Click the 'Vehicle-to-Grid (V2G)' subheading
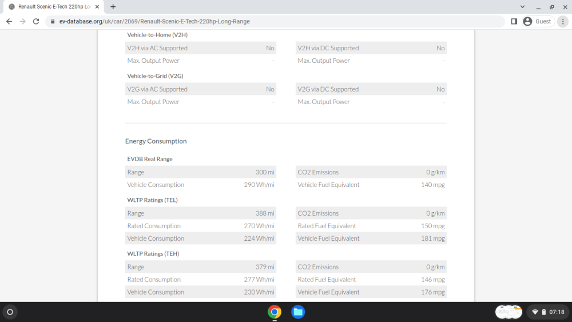 (x=155, y=76)
